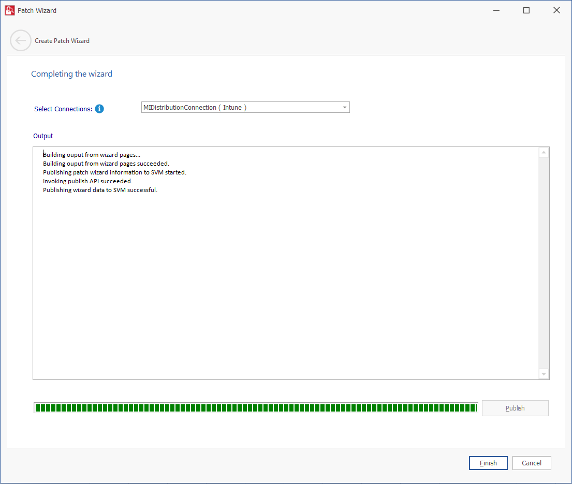The width and height of the screenshot is (572, 484).
Task: Click the Patch Wizard app icon
Action: coord(9,10)
